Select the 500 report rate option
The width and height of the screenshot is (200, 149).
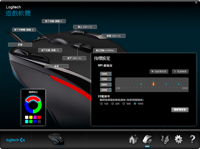click(124, 104)
